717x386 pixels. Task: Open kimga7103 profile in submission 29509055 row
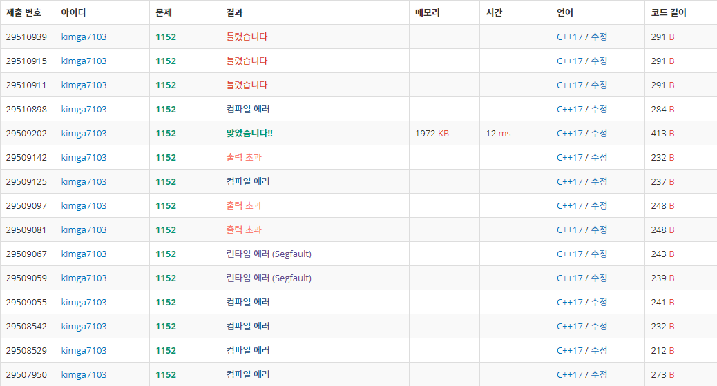84,303
